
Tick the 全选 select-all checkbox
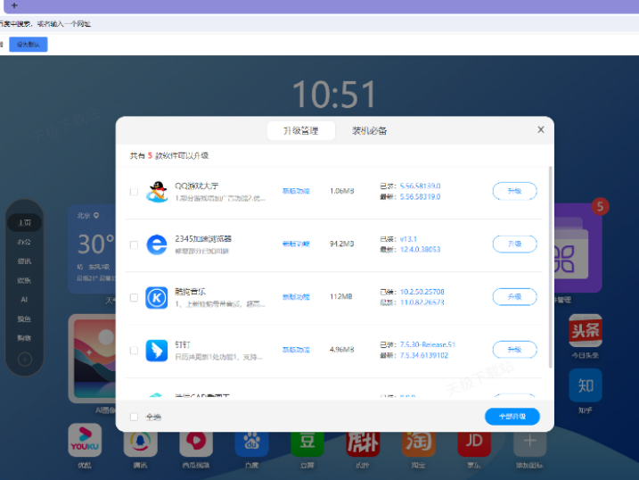[134, 417]
